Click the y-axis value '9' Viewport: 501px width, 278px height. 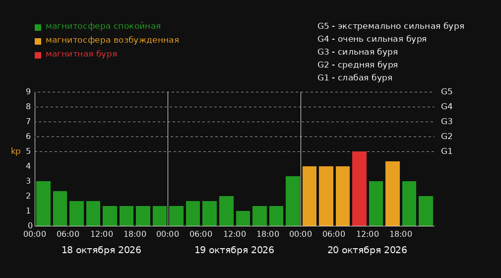point(28,92)
